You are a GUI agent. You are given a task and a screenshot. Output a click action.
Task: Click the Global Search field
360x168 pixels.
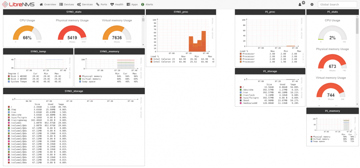coord(337,4)
